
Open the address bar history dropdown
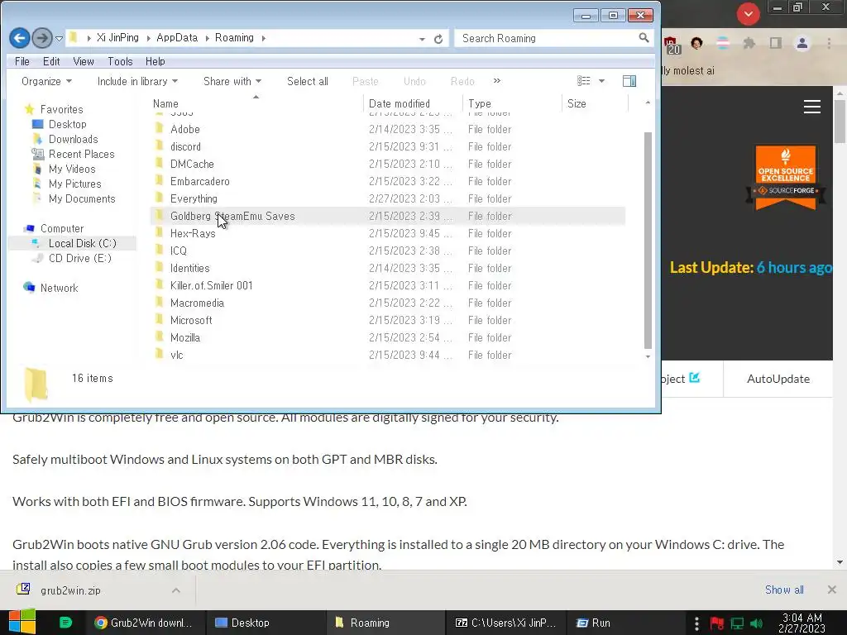(422, 39)
